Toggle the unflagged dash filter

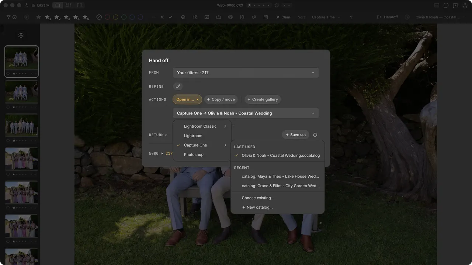pyautogui.click(x=154, y=17)
